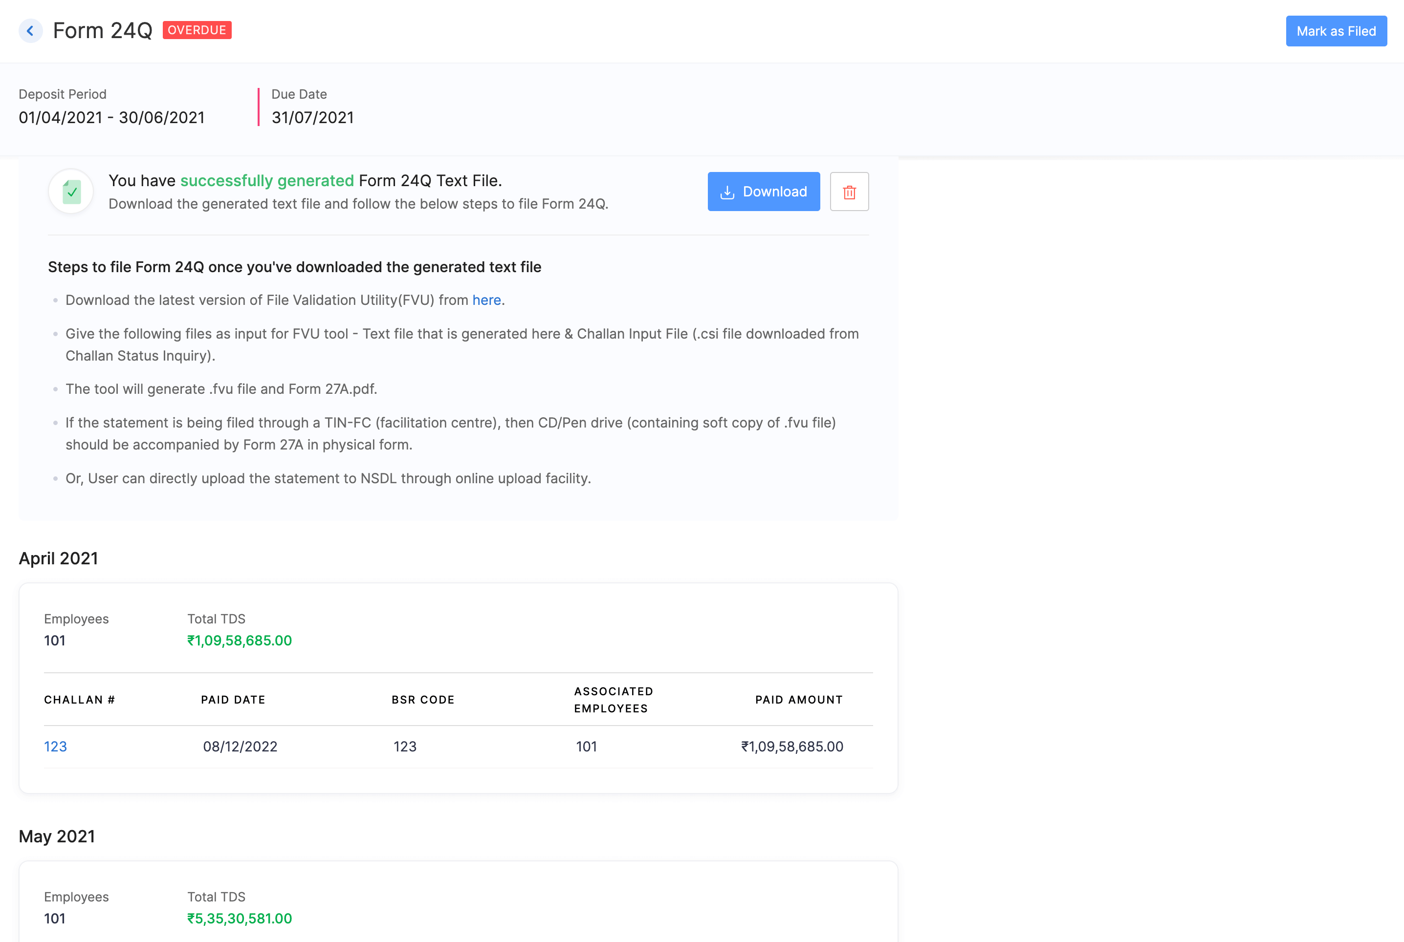1404x942 pixels.
Task: Click the BSR CODE column header
Action: coord(423,700)
